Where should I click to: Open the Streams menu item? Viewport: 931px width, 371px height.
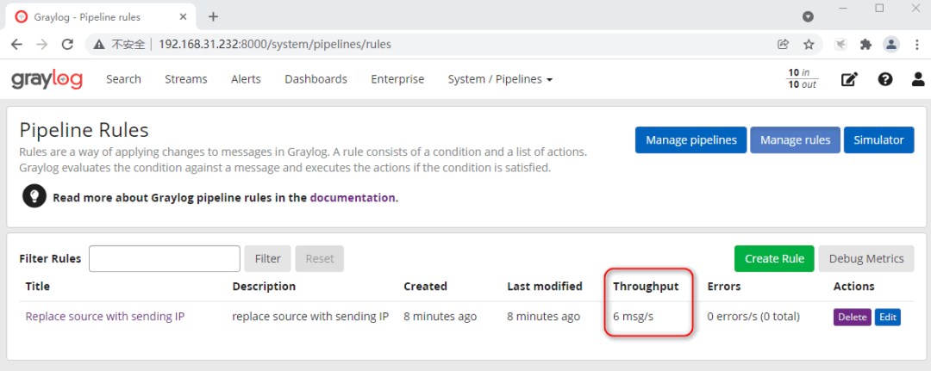tap(186, 79)
